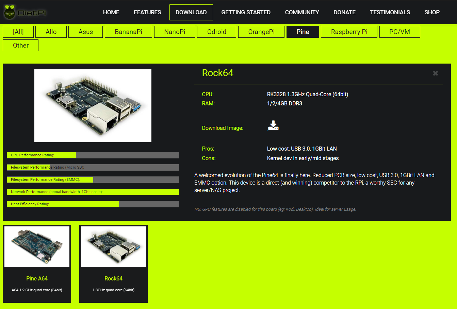Filter devices by Asus
The width and height of the screenshot is (457, 309).
[85, 32]
